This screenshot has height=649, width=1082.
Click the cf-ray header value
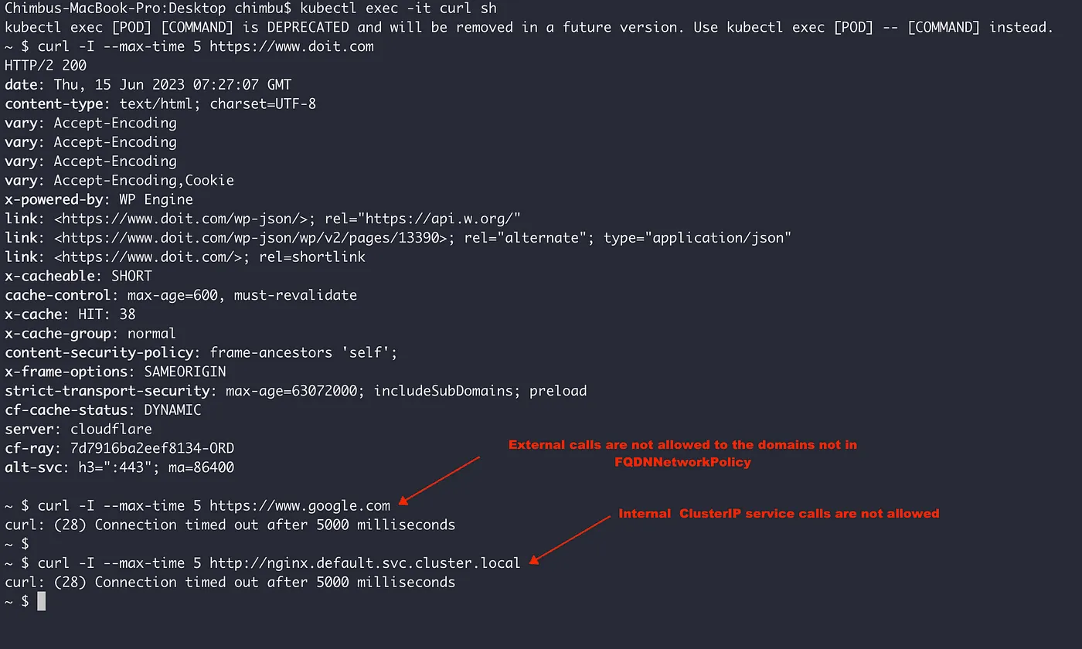[x=152, y=448]
